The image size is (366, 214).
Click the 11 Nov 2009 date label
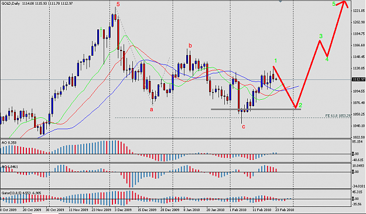(78, 210)
